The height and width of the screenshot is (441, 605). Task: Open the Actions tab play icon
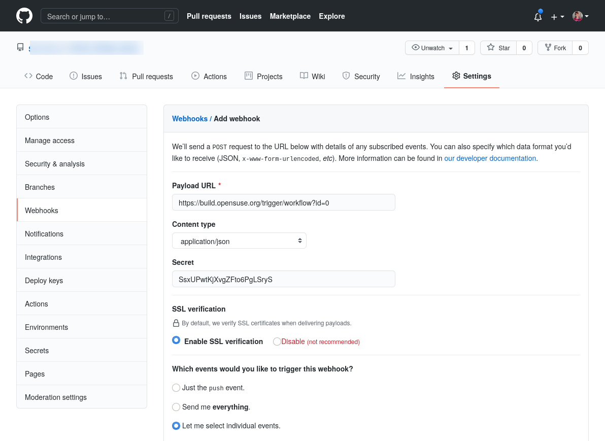195,76
